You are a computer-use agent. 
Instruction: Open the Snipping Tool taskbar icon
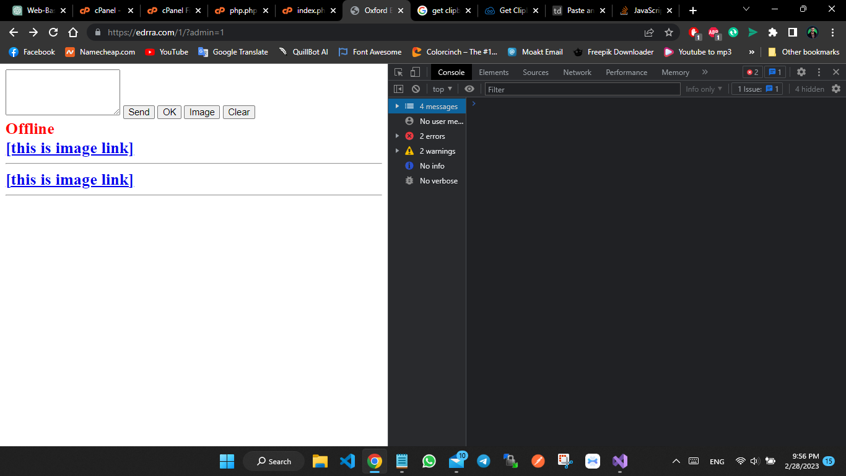click(x=565, y=461)
